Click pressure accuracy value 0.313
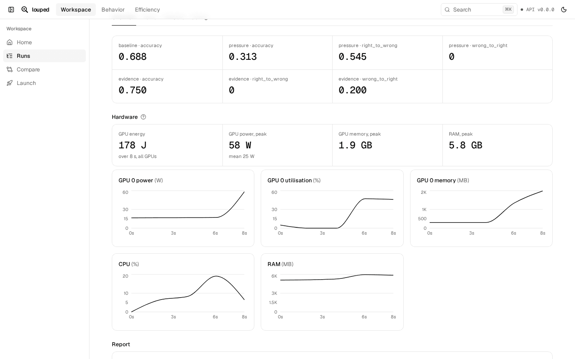Viewport: 575px width, 359px height. 243,57
